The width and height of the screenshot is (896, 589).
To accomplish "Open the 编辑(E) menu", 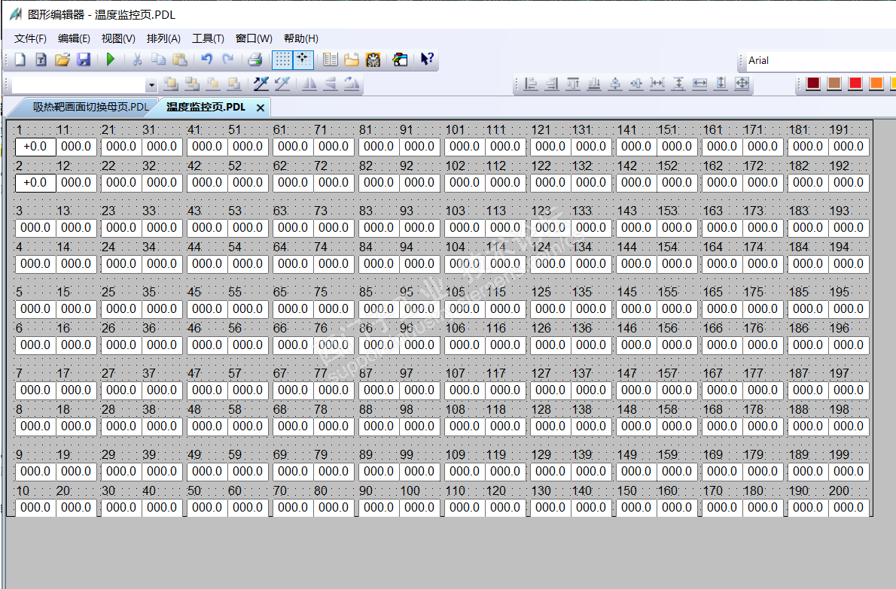I will coord(74,39).
